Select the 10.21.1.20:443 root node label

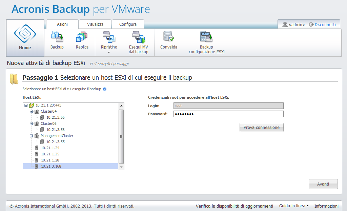pos(48,105)
